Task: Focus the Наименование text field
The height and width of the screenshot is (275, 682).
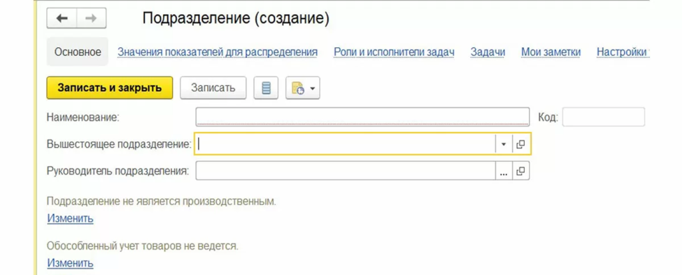Action: (x=362, y=117)
